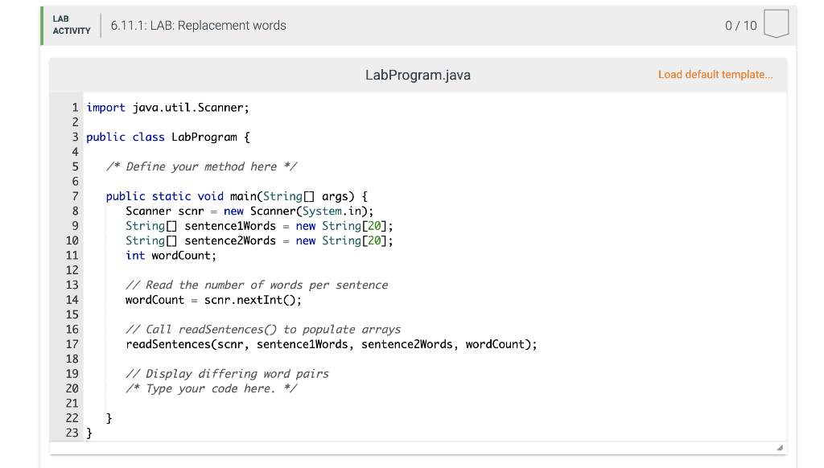Click the Load default template link
The width and height of the screenshot is (824, 468).
(715, 74)
